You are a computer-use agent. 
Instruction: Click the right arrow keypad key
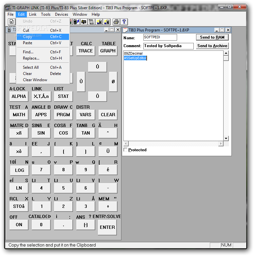[113, 82]
